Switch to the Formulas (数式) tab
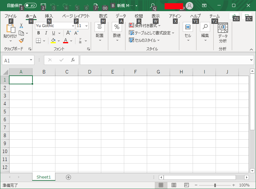256x189 pixels. [103, 16]
